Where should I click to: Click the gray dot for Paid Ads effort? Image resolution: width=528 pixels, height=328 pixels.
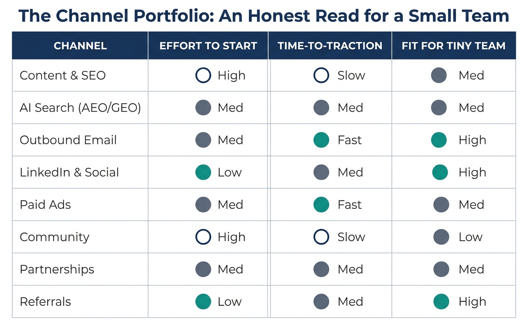(203, 205)
